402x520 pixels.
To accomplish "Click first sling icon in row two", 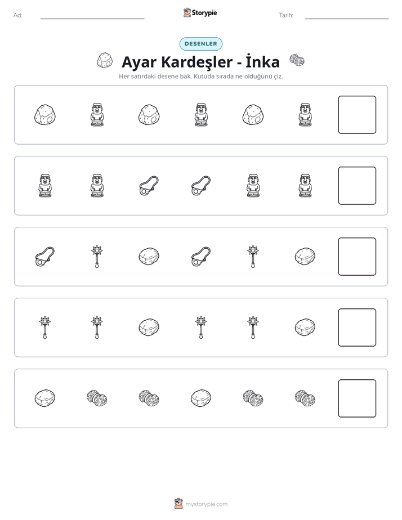I will 149,186.
